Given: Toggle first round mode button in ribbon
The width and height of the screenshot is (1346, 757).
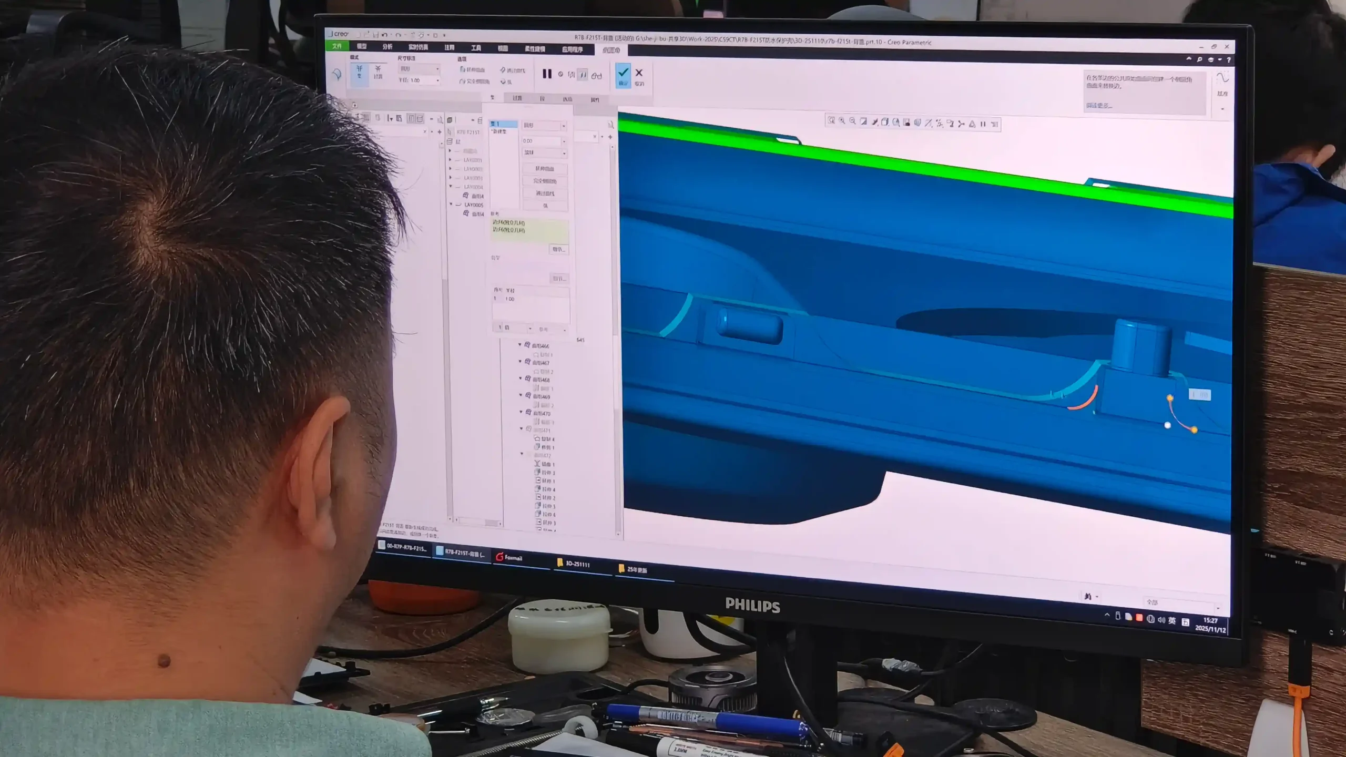Looking at the screenshot, I should tap(360, 72).
